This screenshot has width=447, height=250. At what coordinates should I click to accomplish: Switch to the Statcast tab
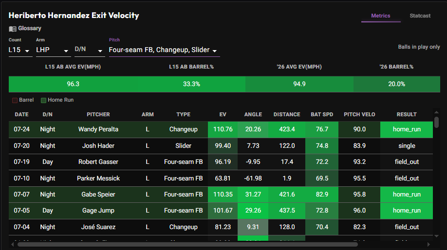tap(420, 16)
